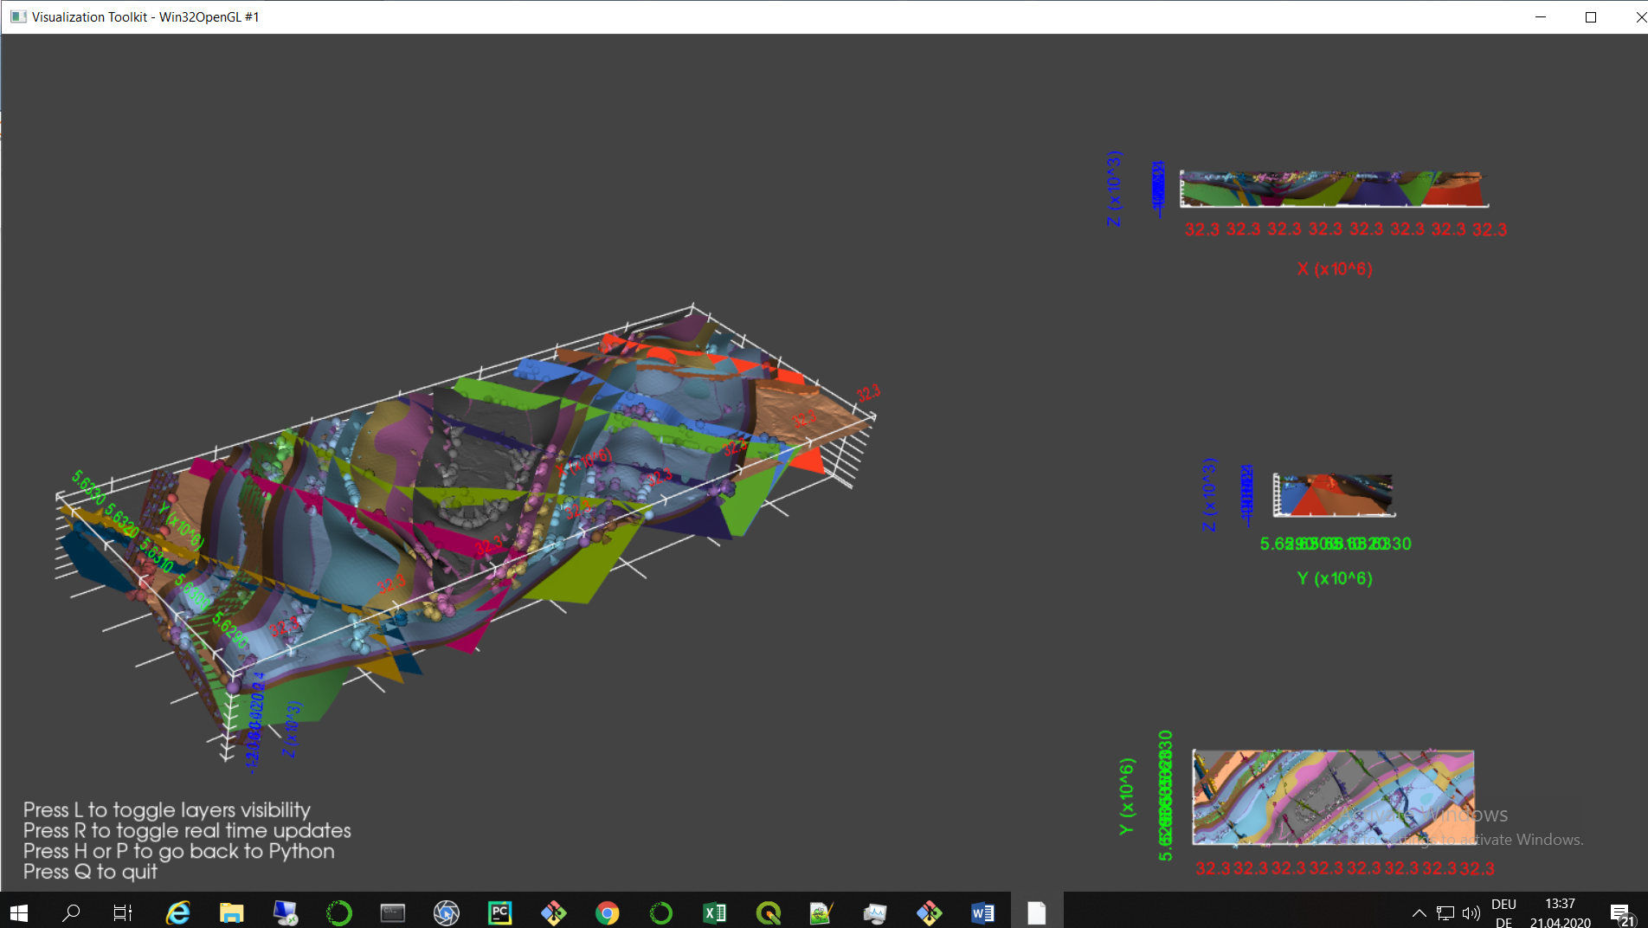Open PyCharm from the taskbar
1648x928 pixels.
pos(500,910)
